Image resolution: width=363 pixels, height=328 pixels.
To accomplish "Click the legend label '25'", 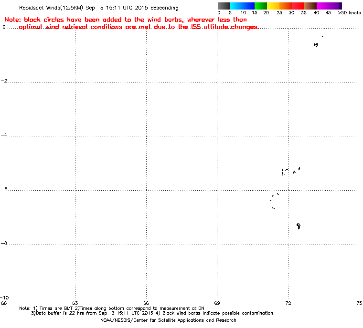I will [x=279, y=13].
